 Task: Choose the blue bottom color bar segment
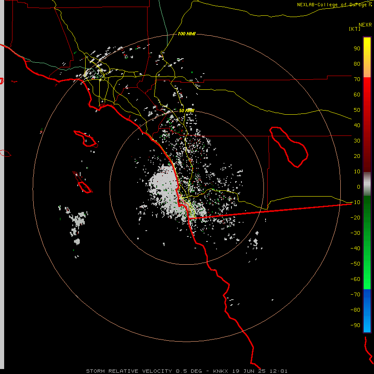click(367, 311)
